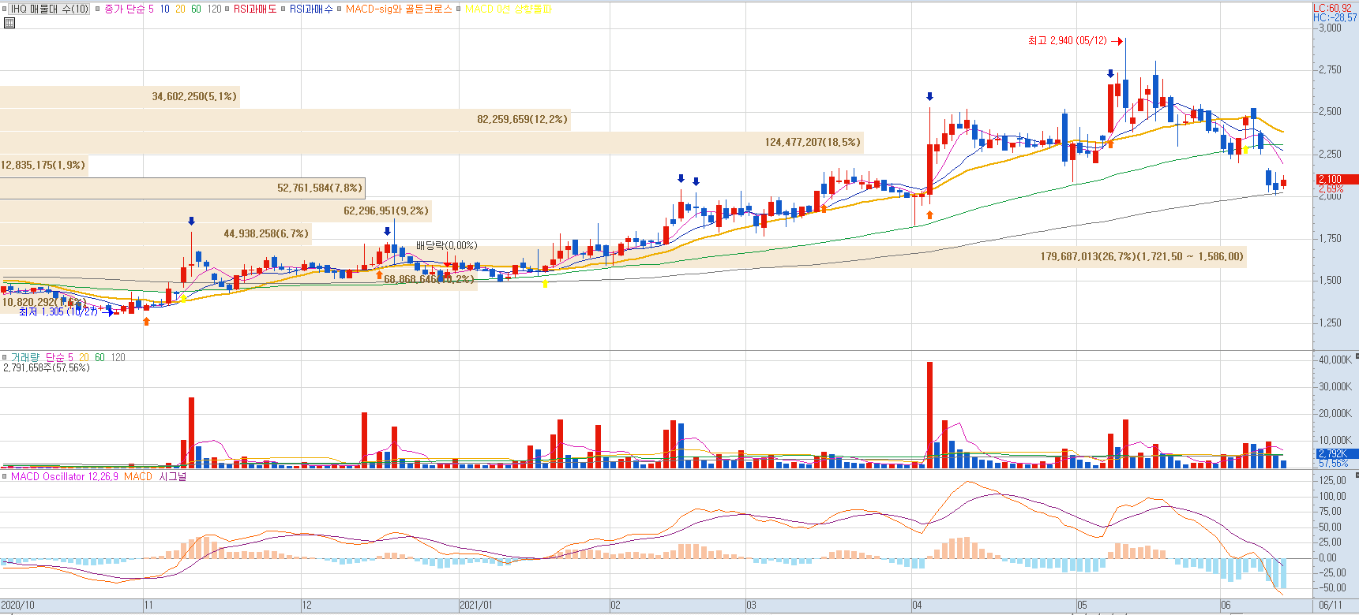1359x615 pixels.
Task: Click the MACD-sig와 골든크로스 label
Action: (399, 9)
